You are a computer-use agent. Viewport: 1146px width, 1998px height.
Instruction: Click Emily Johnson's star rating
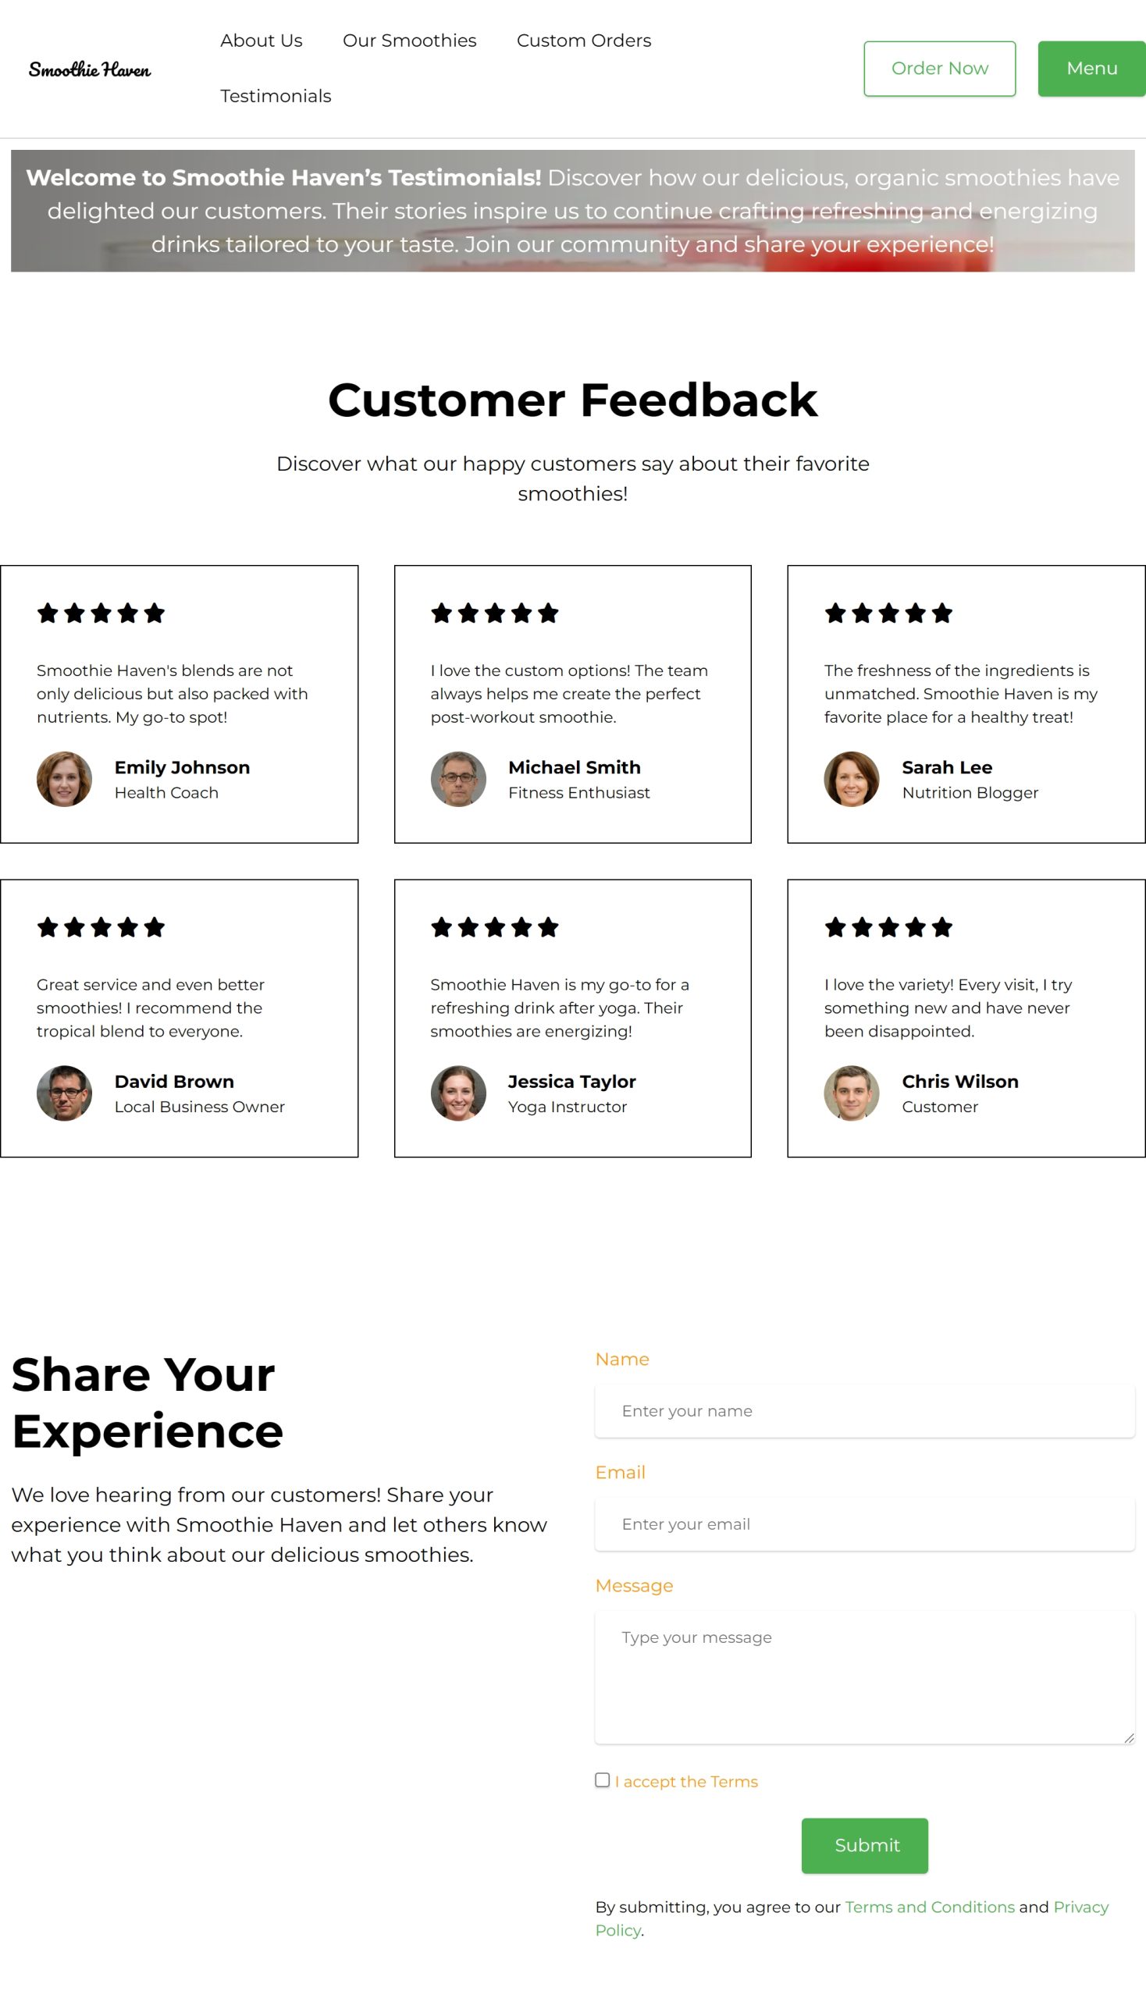pos(101,613)
